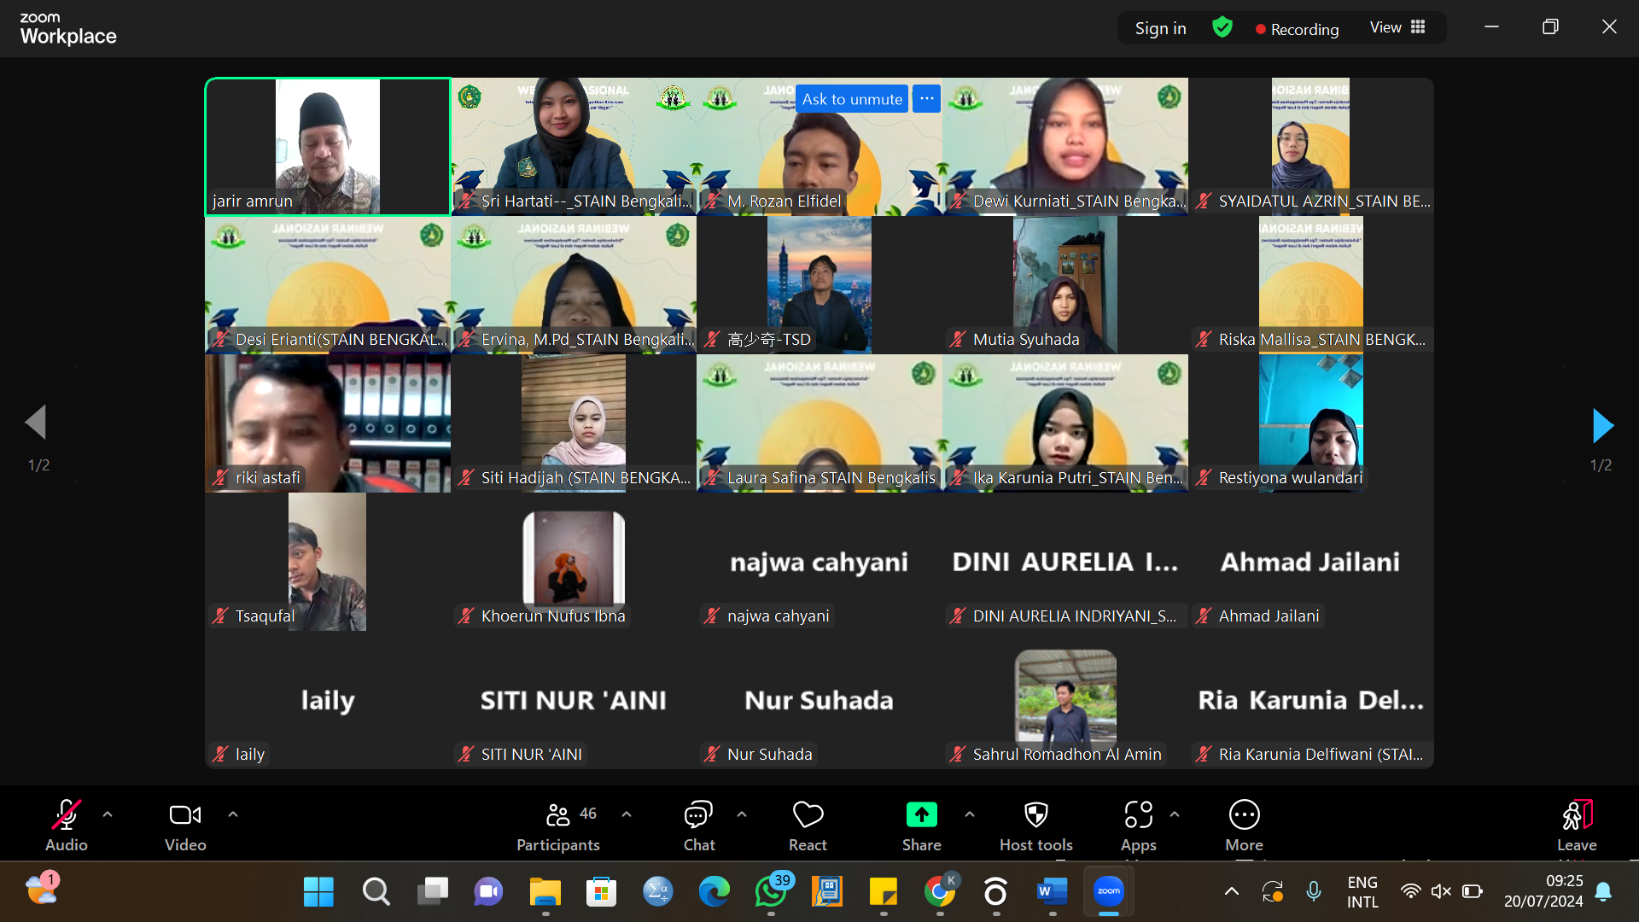Expand video options chevron
The image size is (1639, 922).
click(x=232, y=814)
